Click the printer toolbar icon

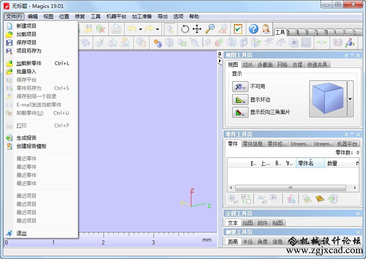[x=116, y=29]
